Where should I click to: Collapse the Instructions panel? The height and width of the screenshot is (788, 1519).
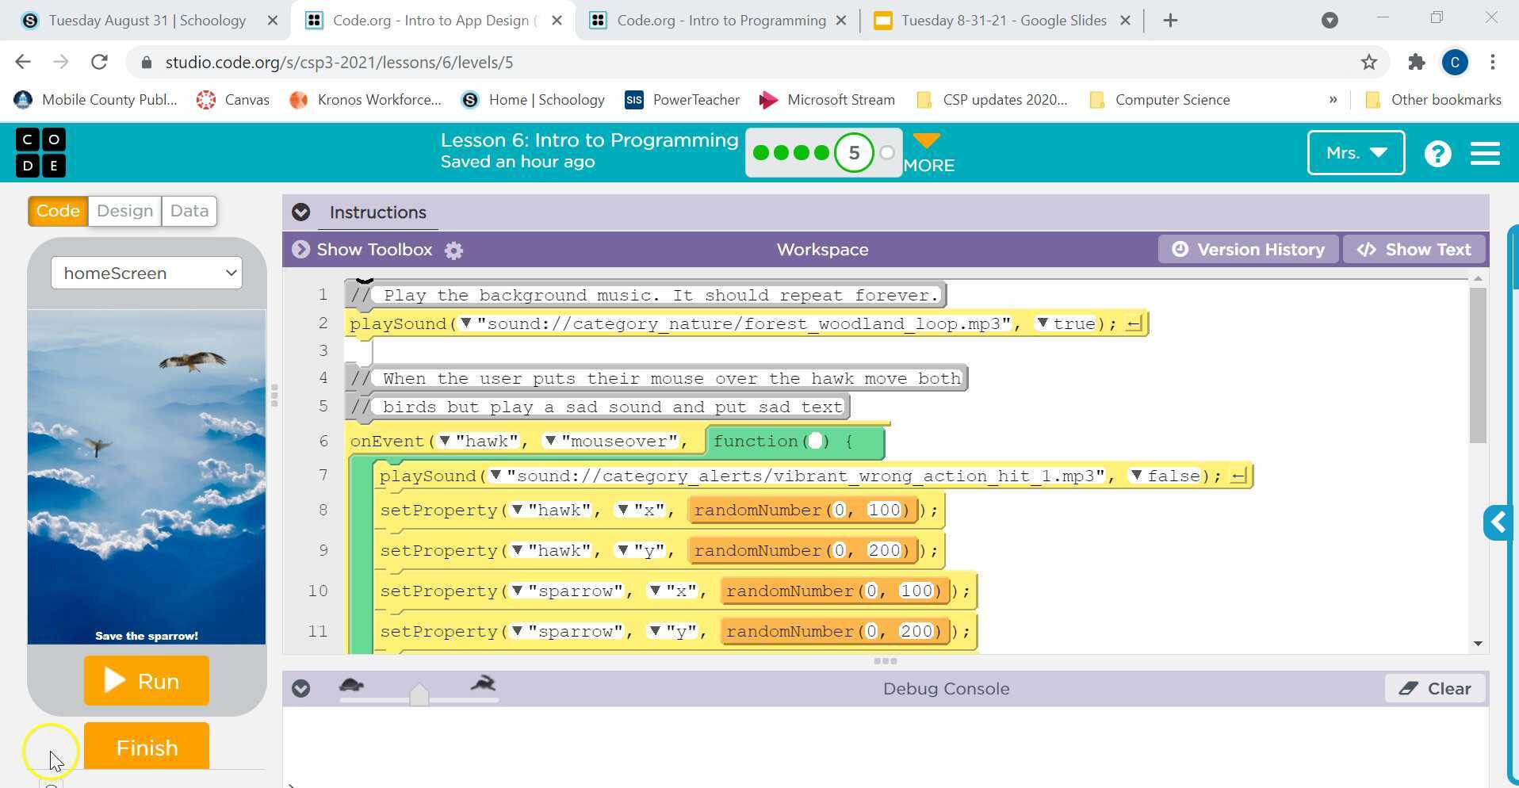(300, 212)
